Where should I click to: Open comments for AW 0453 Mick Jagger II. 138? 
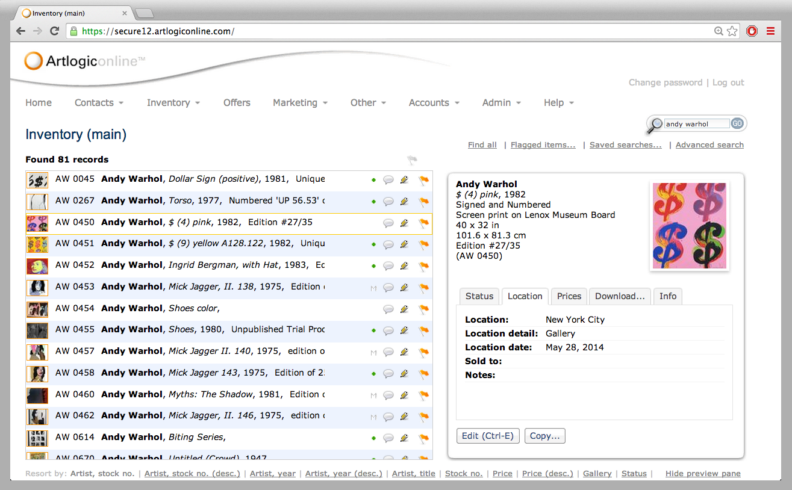click(388, 287)
